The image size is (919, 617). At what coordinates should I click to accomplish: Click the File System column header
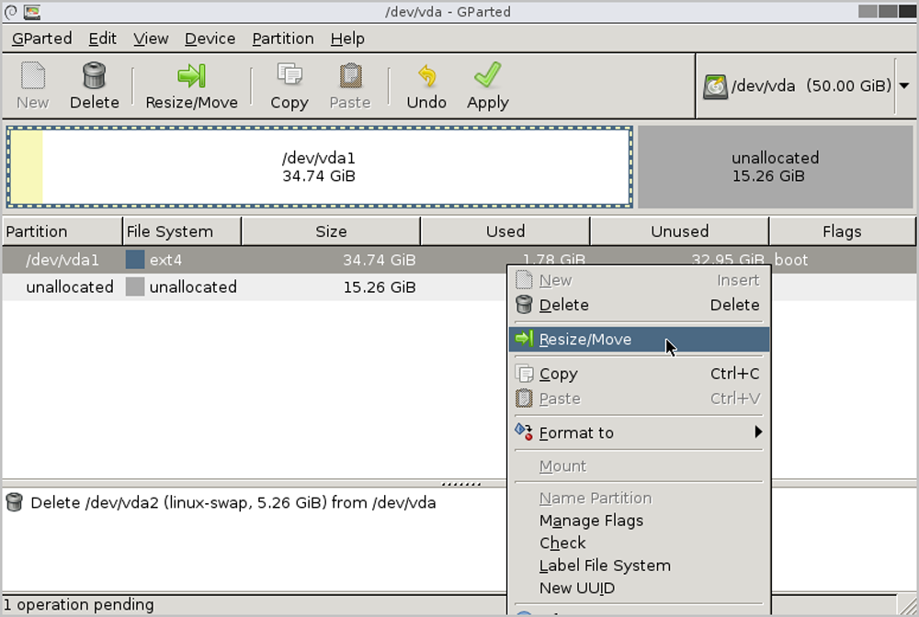click(x=181, y=231)
